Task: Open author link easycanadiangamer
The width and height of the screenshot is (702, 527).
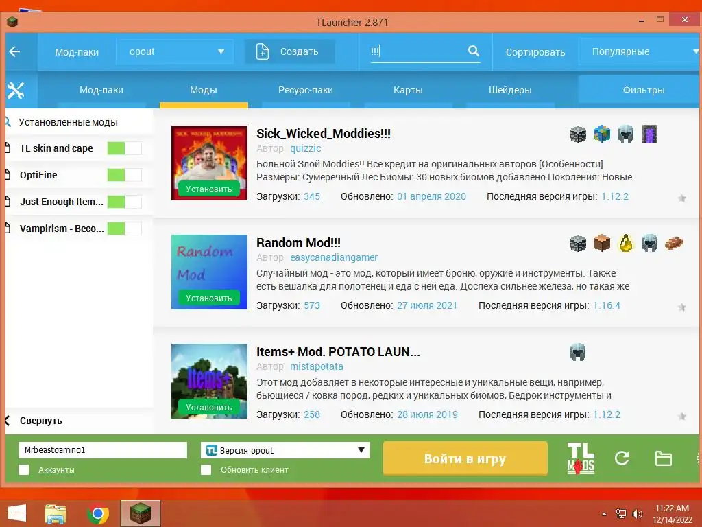Action: click(334, 257)
